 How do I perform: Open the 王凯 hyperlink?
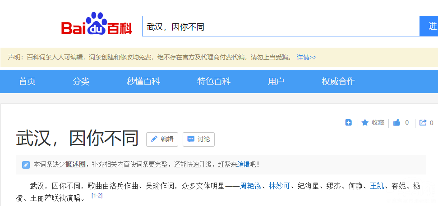pos(377,186)
